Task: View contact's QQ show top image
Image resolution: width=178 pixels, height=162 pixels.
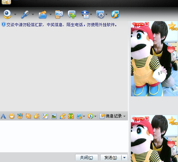Action: tap(154, 59)
